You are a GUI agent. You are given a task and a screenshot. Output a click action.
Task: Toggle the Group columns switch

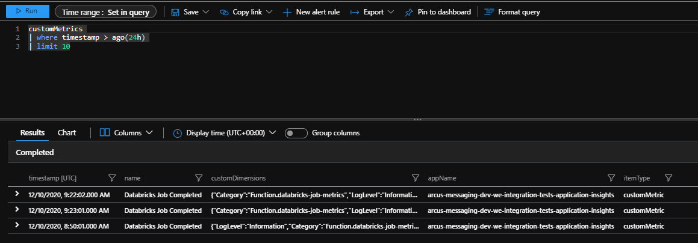(x=296, y=133)
